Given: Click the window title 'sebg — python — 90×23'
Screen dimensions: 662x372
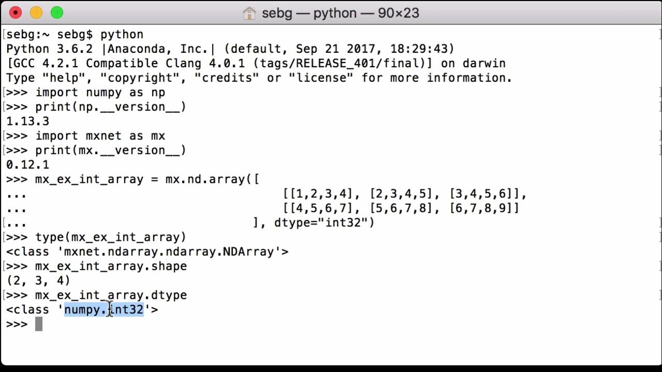Looking at the screenshot, I should click(340, 13).
